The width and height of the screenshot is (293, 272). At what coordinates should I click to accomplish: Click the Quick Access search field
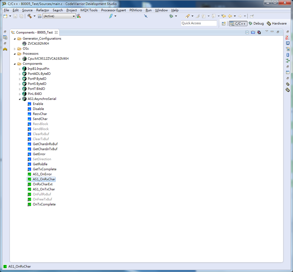[x=199, y=23]
